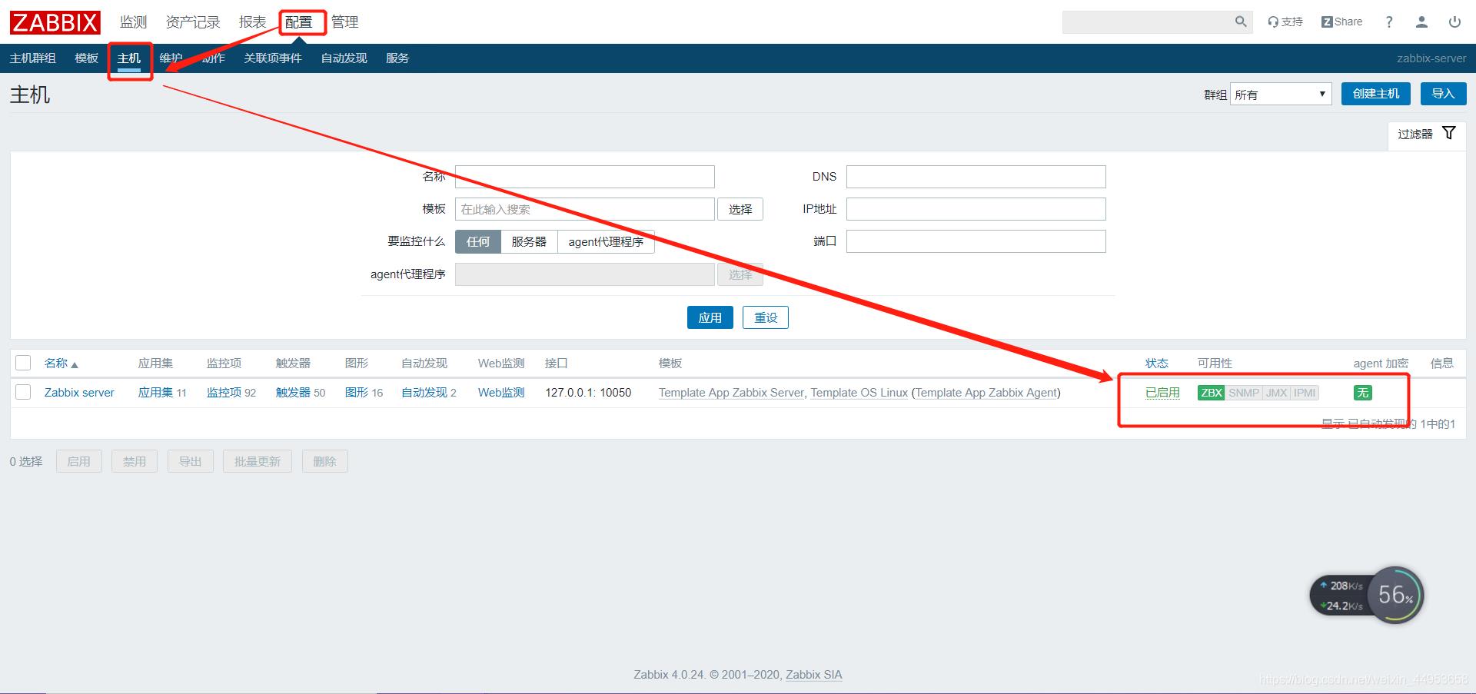Tick the select-all hosts checkbox
This screenshot has height=694, width=1476.
point(23,363)
